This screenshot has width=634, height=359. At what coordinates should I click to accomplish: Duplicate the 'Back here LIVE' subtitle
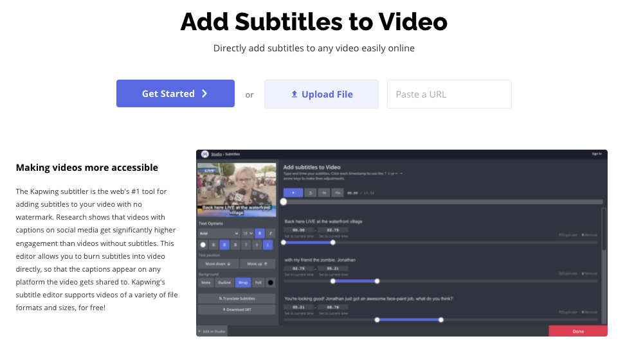568,235
